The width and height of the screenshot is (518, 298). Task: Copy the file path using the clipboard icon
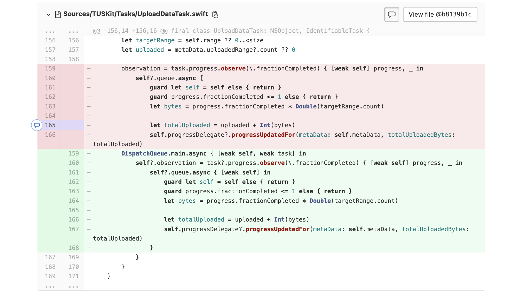[x=215, y=15]
